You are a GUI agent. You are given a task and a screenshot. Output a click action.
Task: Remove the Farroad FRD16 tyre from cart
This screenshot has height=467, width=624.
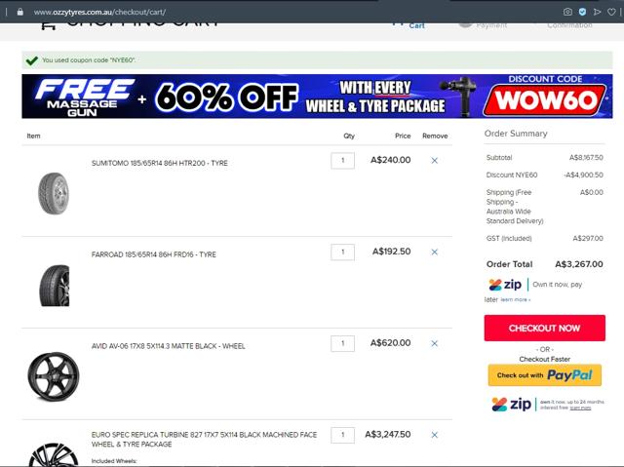(x=435, y=252)
